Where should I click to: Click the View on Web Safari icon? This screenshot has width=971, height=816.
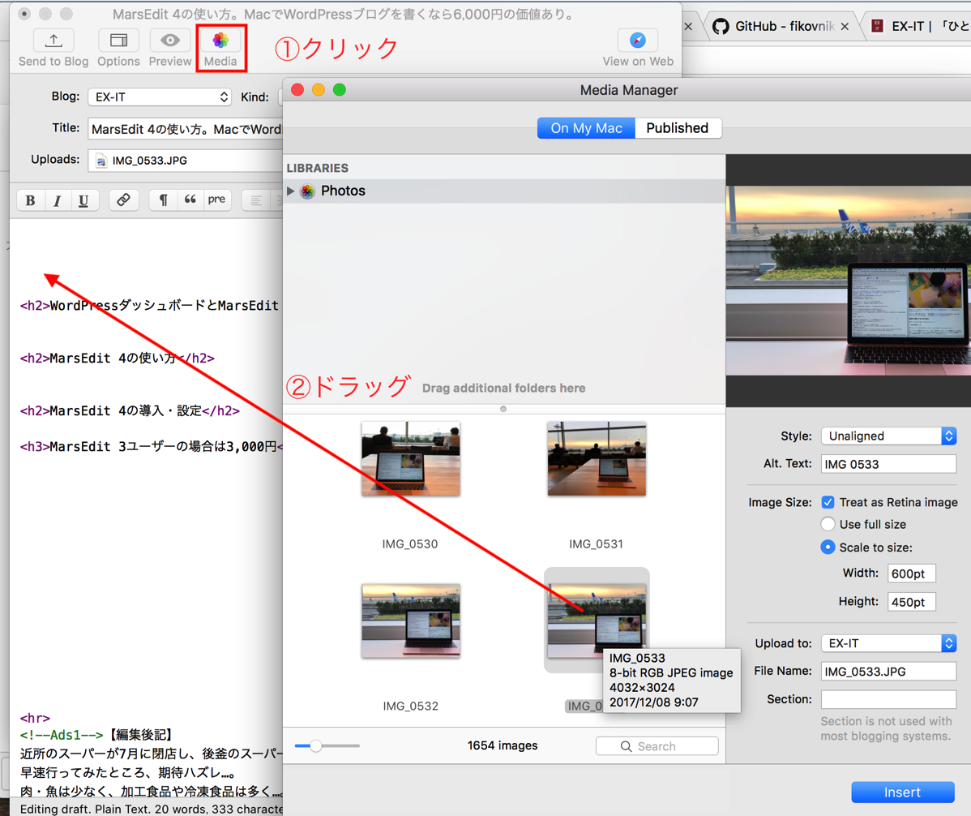pyautogui.click(x=638, y=41)
